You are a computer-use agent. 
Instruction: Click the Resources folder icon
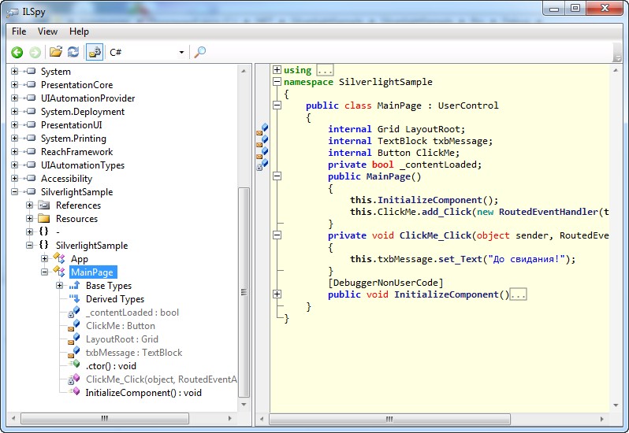tap(44, 219)
